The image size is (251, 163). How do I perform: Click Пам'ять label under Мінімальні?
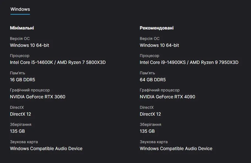pyautogui.click(x=17, y=73)
